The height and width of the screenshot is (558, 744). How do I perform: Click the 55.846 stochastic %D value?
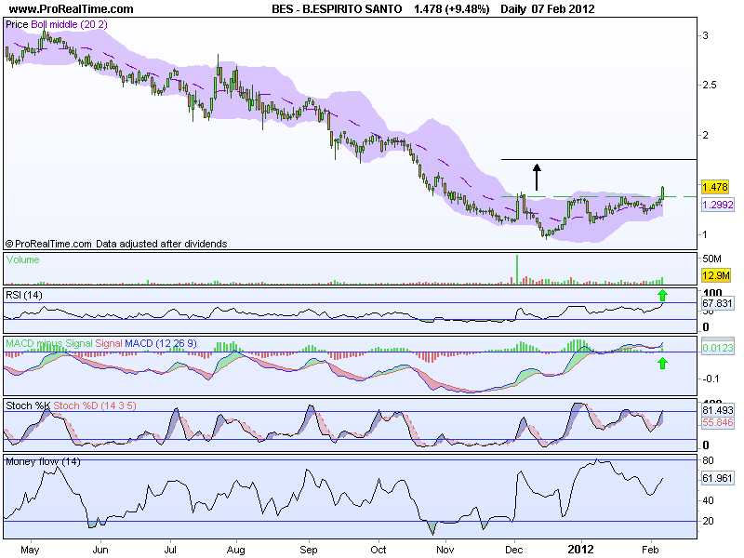click(718, 422)
